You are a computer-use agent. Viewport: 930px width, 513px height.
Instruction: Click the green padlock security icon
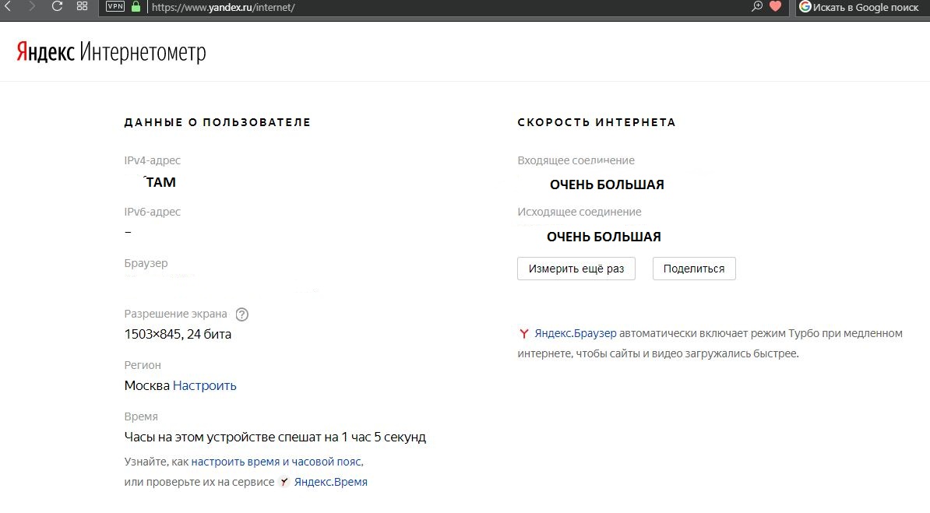point(136,7)
